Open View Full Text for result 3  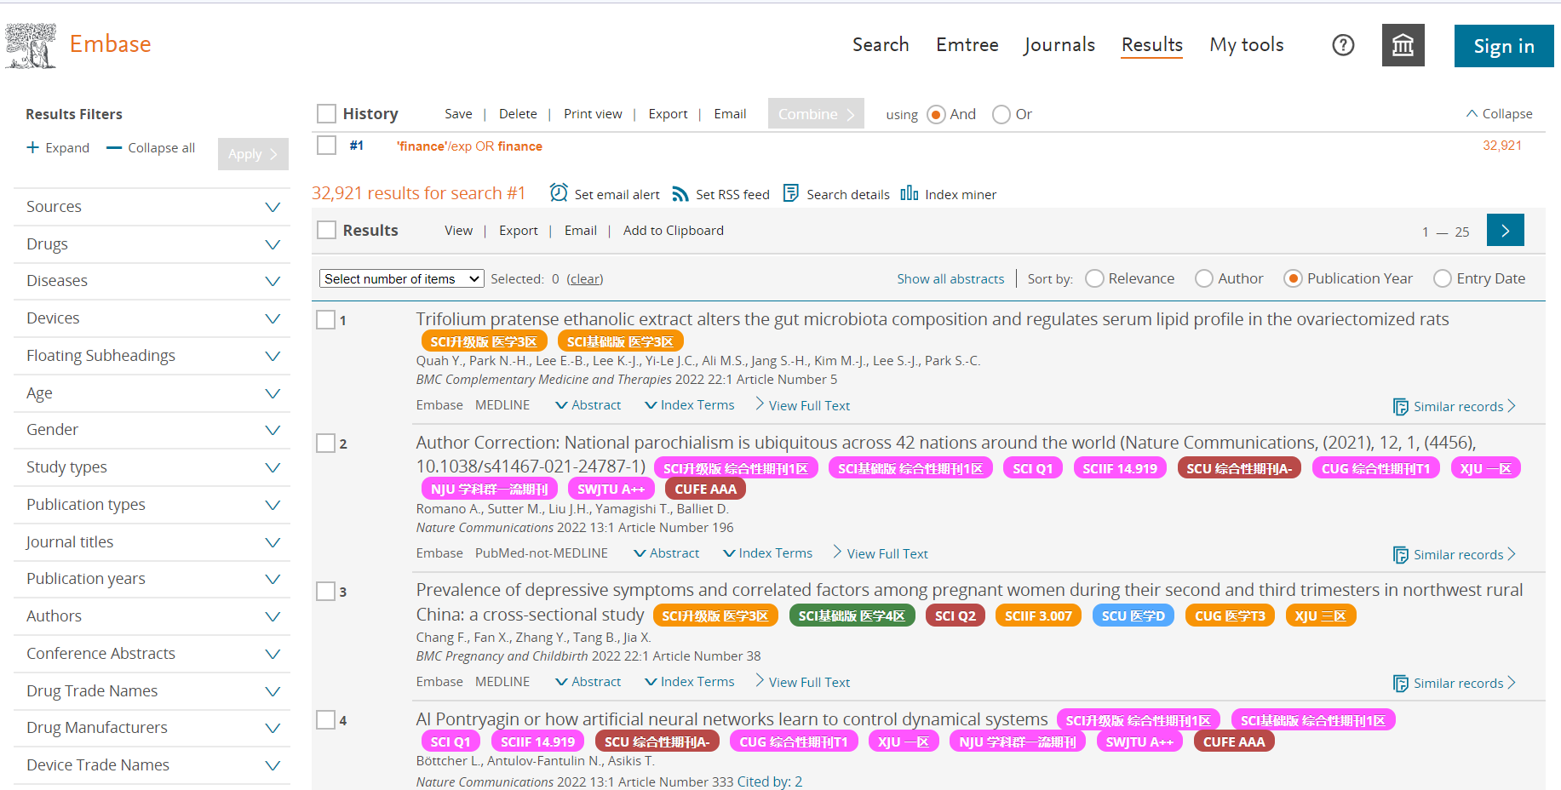[x=802, y=682]
